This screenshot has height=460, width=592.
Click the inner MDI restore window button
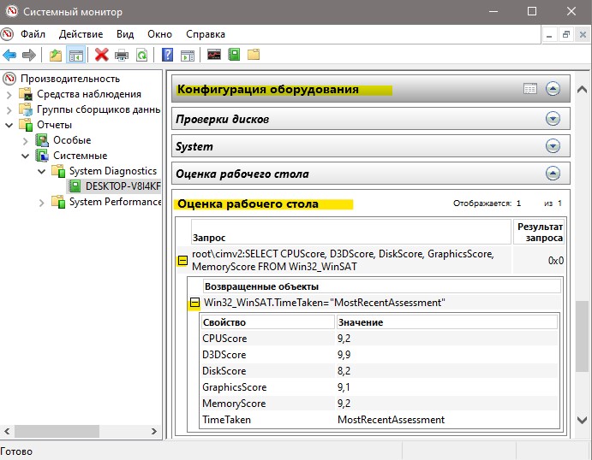coord(566,35)
